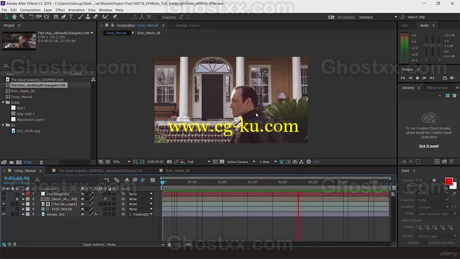Click the new composition icon in Project panel
The height and width of the screenshot is (259, 460).
tap(19, 162)
